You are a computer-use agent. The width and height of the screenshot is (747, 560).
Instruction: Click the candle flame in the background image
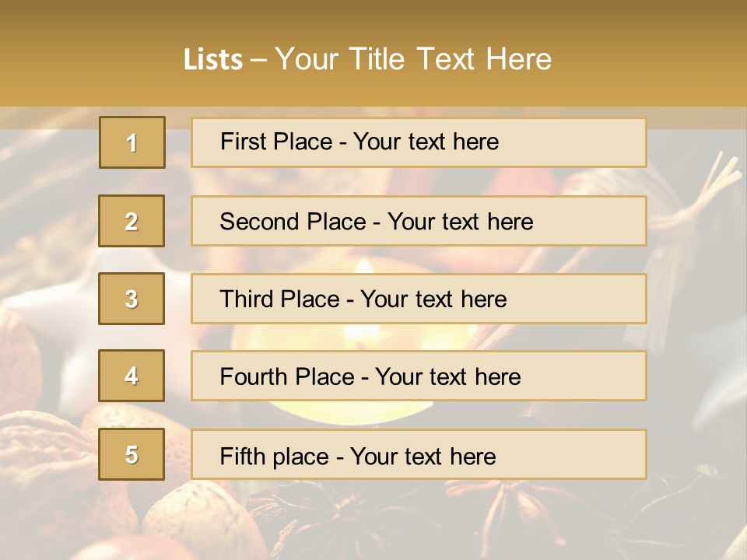coord(364,268)
